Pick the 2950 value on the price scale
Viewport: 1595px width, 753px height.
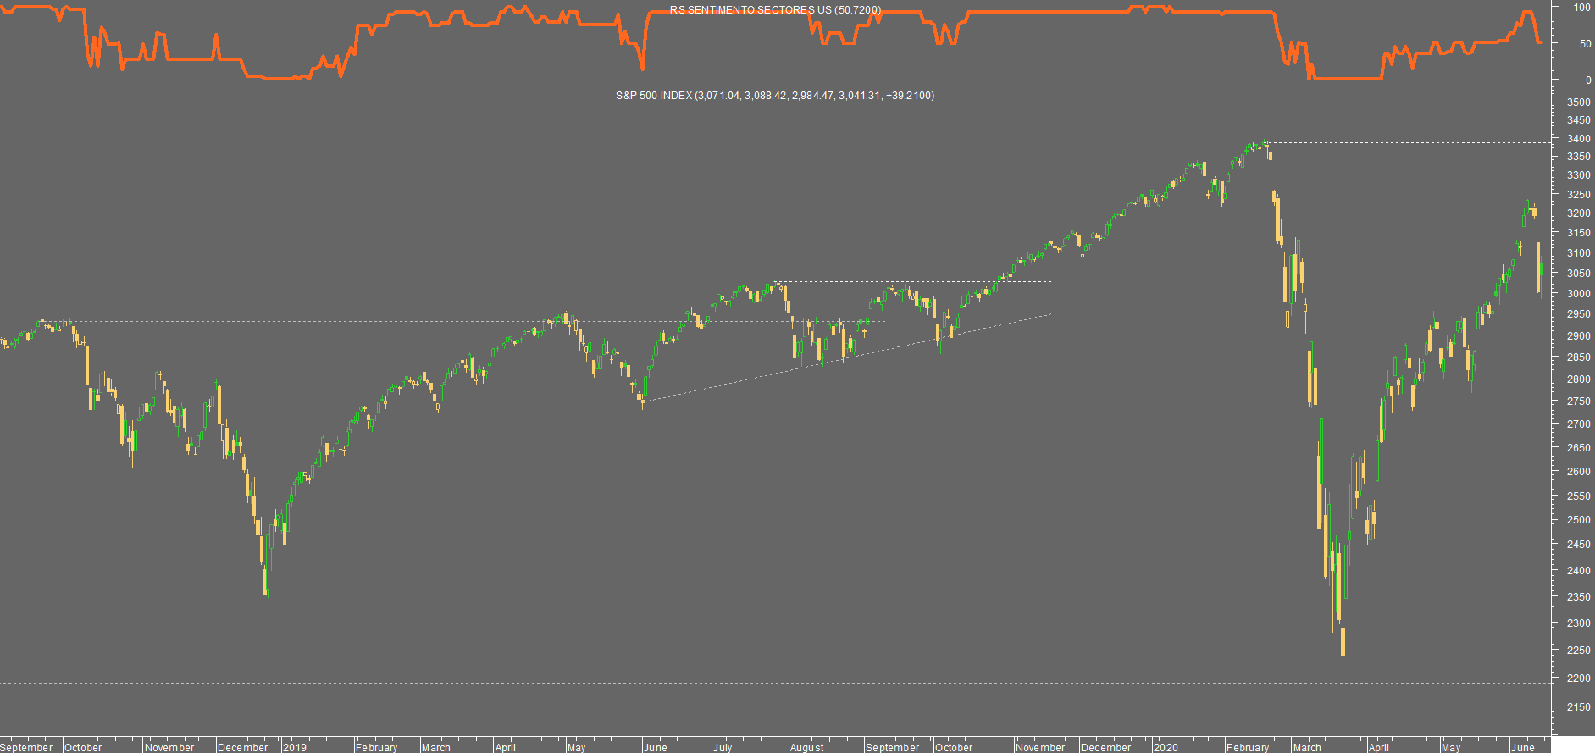pos(1578,314)
